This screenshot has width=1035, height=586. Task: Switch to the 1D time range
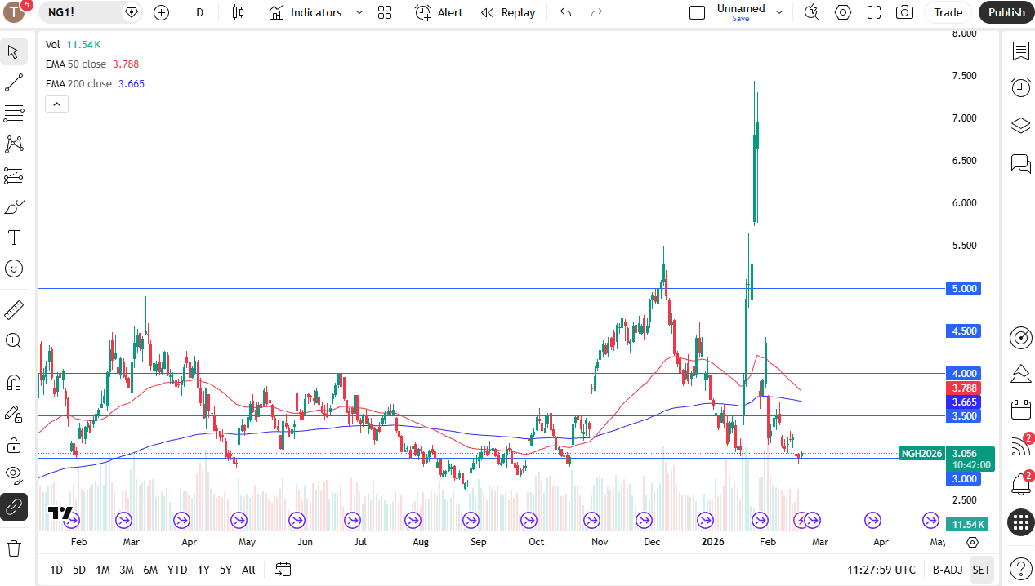point(56,570)
